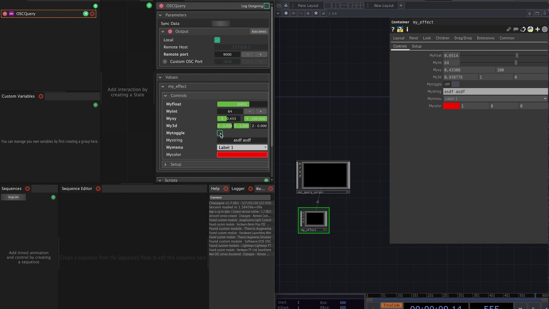549x309 pixels.
Task: Collapse the Output section
Action: click(163, 31)
